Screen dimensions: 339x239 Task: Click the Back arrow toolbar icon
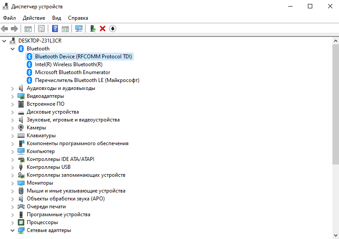coord(4,29)
